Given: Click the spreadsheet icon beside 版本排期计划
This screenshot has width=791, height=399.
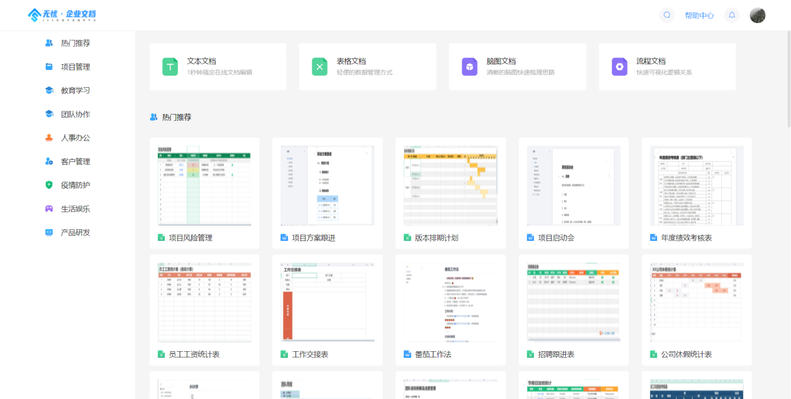Looking at the screenshot, I should [x=408, y=238].
